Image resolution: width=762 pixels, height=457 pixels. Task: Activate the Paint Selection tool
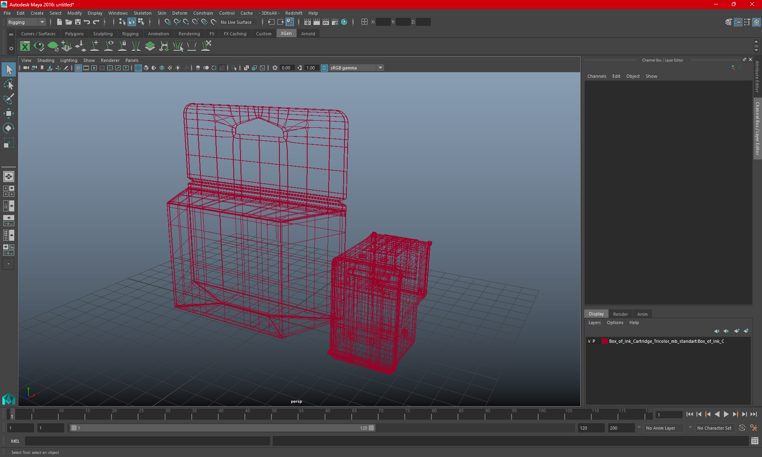[9, 99]
